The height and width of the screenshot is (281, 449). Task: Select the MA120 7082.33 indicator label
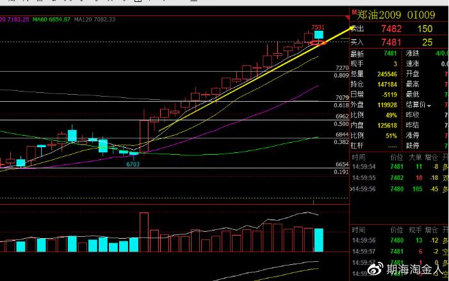click(96, 20)
